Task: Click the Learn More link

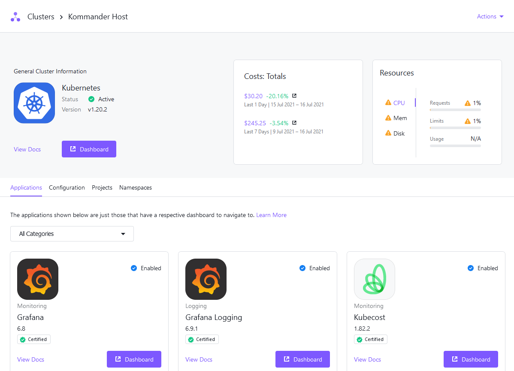Action: point(272,215)
